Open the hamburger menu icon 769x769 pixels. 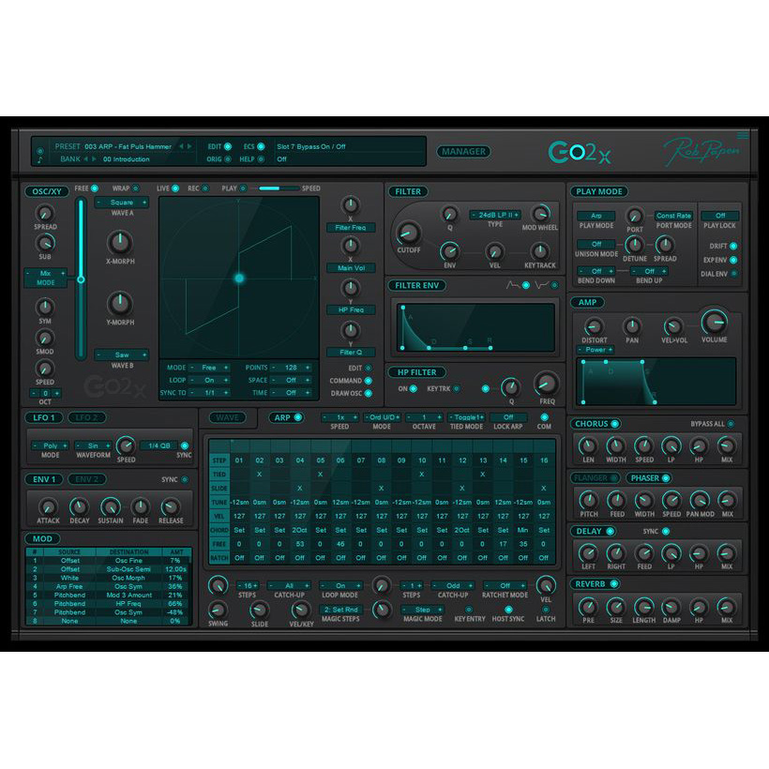743,135
